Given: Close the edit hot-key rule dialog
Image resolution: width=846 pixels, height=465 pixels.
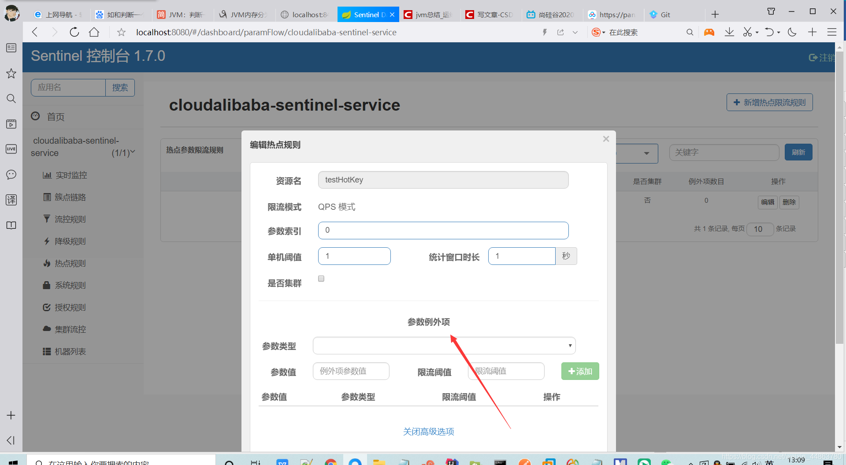Looking at the screenshot, I should tap(606, 139).
